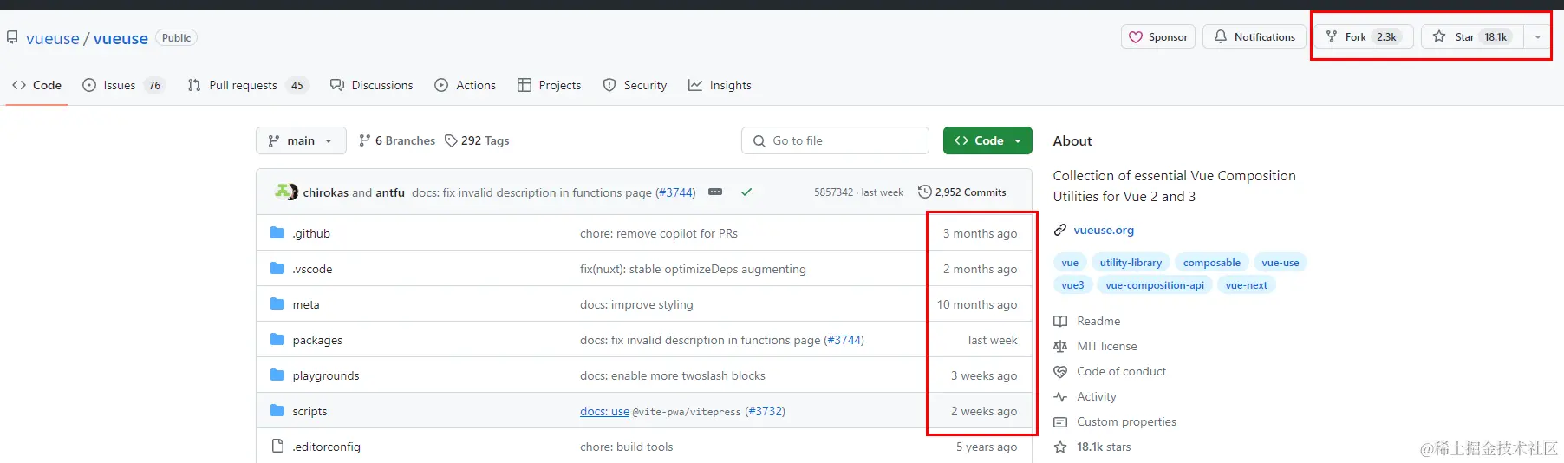Open the Notifications bell button
Screen dimensions: 1564x463
point(1254,36)
